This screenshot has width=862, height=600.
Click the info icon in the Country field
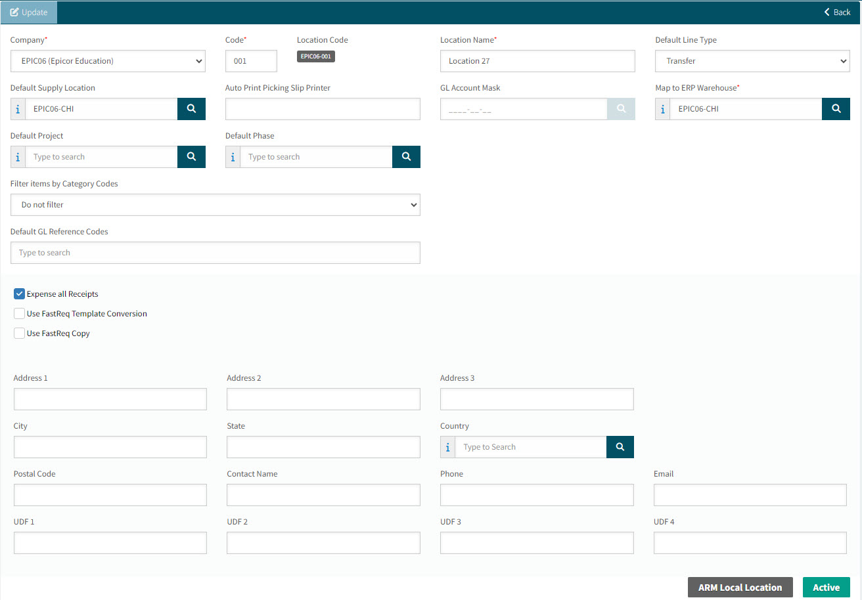[447, 447]
